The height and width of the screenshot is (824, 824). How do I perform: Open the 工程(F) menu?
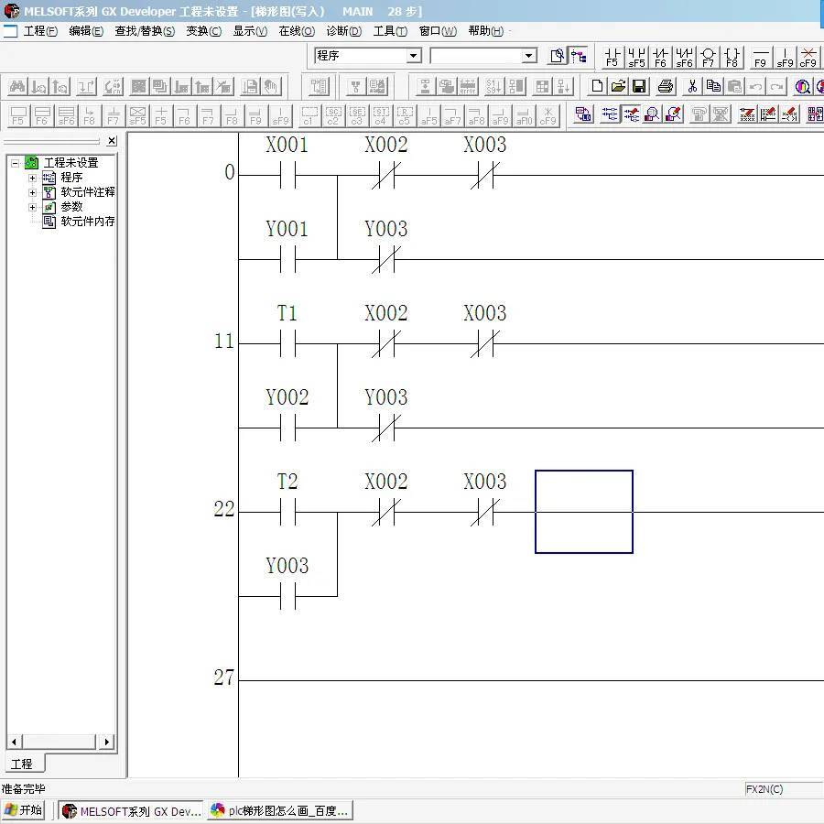point(40,31)
